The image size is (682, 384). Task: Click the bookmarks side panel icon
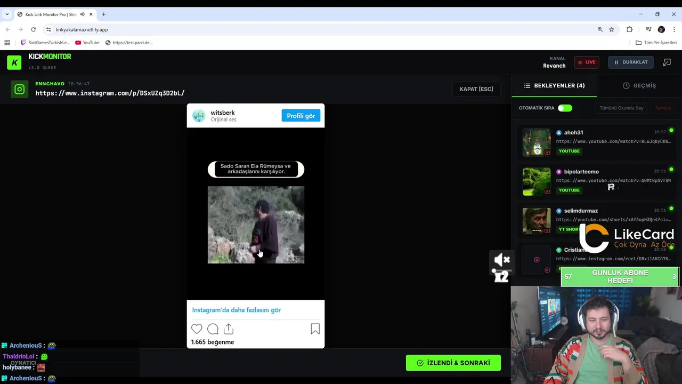coord(648,29)
